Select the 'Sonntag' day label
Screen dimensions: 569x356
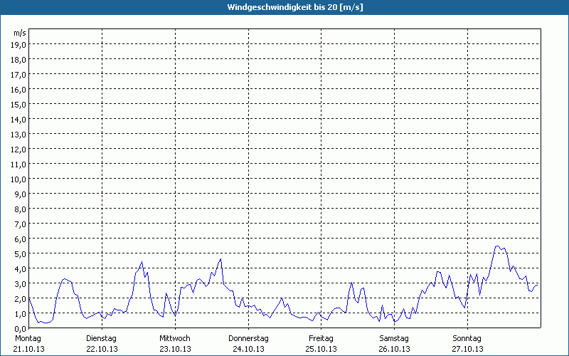pos(467,339)
